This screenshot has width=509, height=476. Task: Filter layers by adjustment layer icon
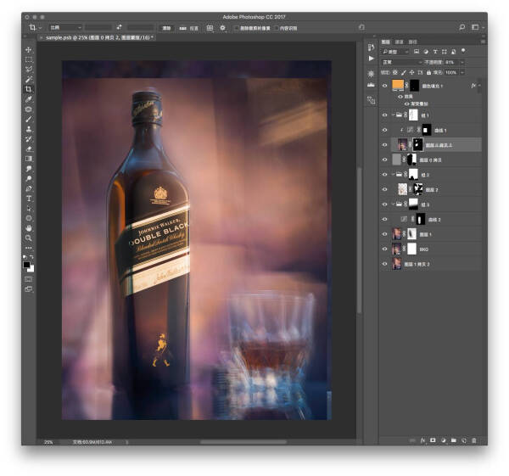coord(426,52)
